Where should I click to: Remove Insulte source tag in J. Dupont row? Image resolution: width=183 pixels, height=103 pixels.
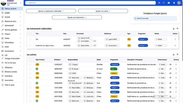pos(160,64)
